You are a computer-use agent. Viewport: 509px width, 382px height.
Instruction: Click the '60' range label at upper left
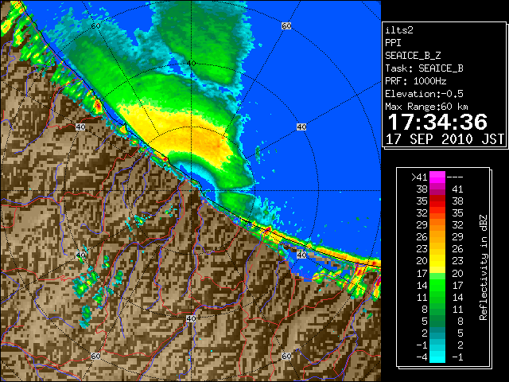(95, 25)
